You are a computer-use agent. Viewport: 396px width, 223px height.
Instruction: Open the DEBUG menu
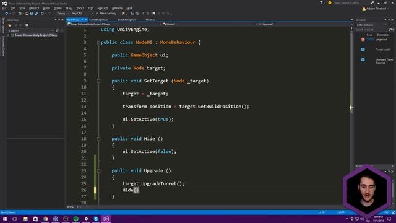(x=58, y=8)
